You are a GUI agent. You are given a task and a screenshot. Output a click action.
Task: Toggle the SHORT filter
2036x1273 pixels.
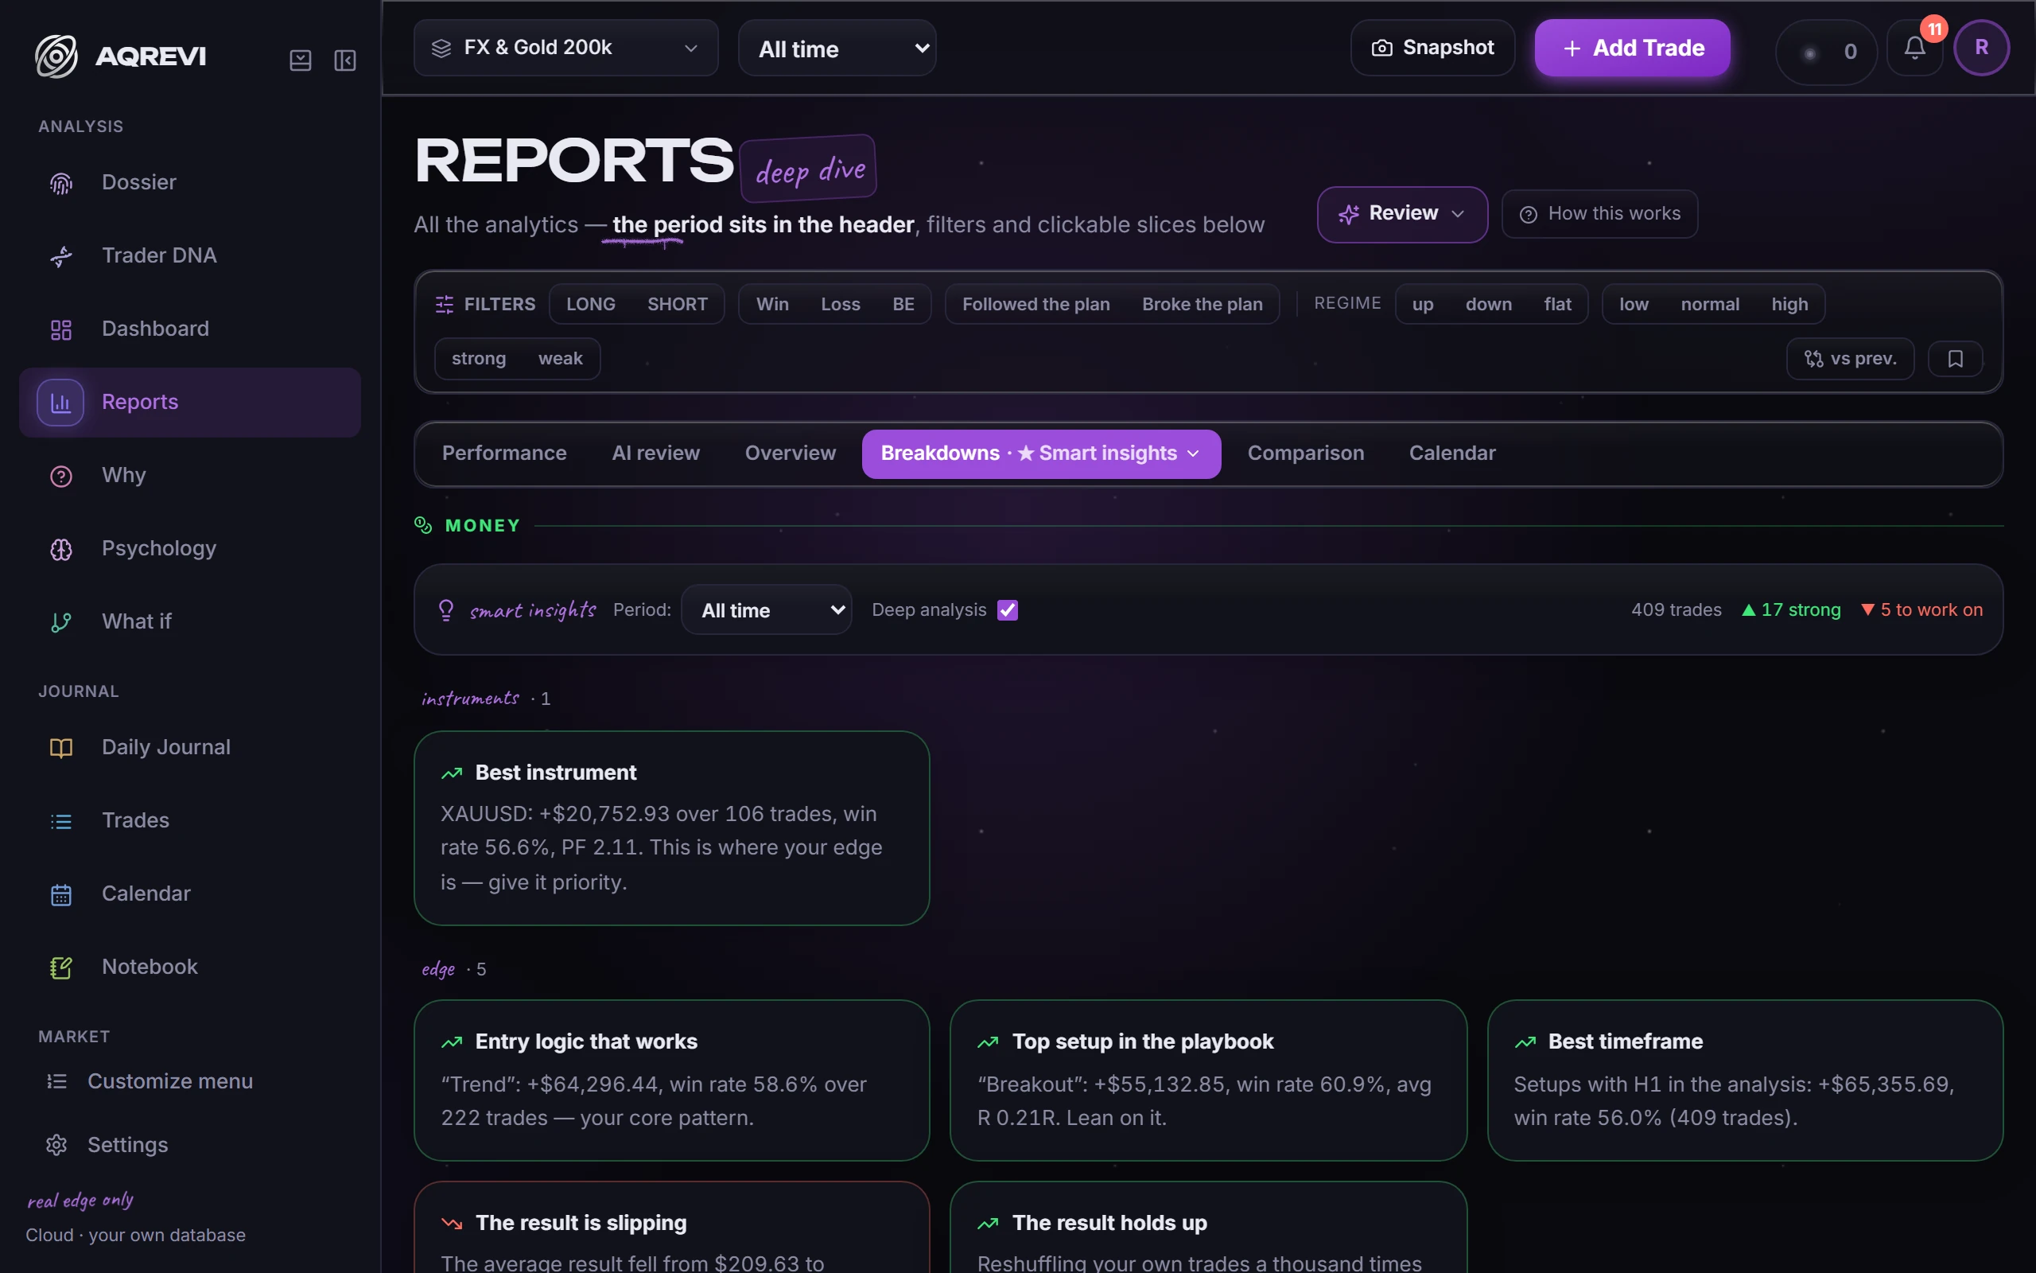tap(678, 304)
